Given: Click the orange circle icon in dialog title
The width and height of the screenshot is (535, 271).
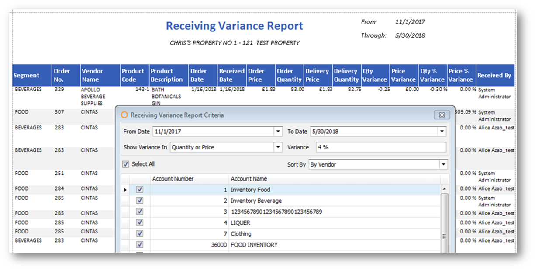Looking at the screenshot, I should (124, 115).
